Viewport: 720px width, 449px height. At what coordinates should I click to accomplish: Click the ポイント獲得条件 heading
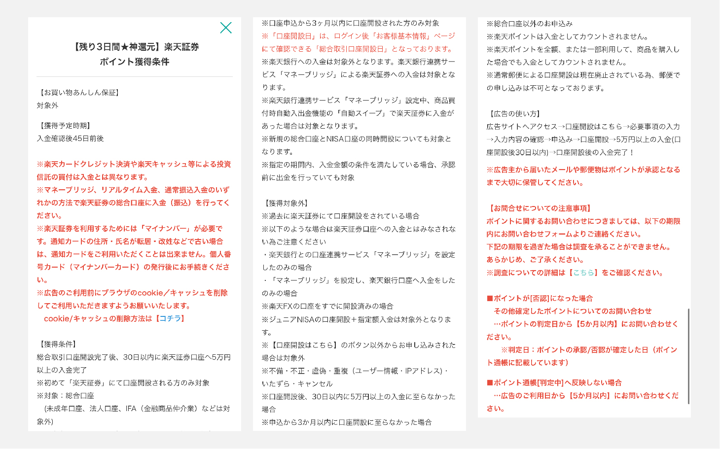[135, 62]
